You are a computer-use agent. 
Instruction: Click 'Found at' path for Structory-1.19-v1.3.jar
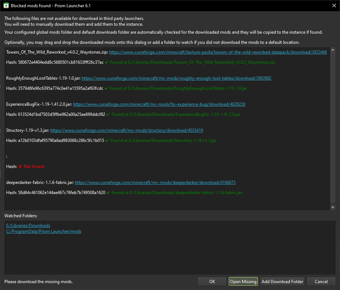coord(163,140)
